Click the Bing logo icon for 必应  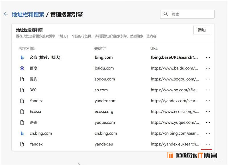22,57
